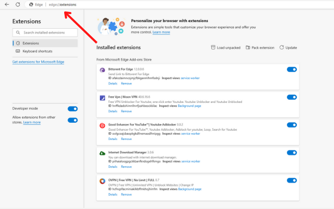
Task: Disable Free Vpn Moon VPN toggle
Action: 292,97
